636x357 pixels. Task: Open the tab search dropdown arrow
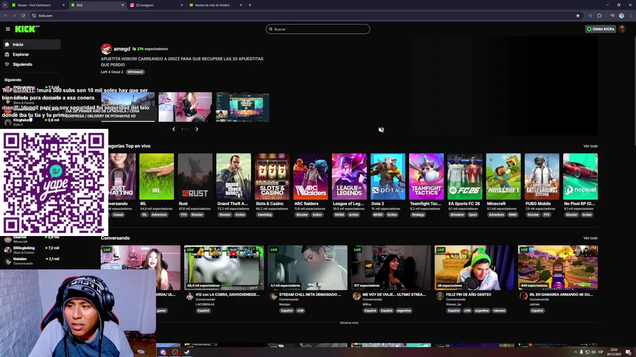(4, 5)
